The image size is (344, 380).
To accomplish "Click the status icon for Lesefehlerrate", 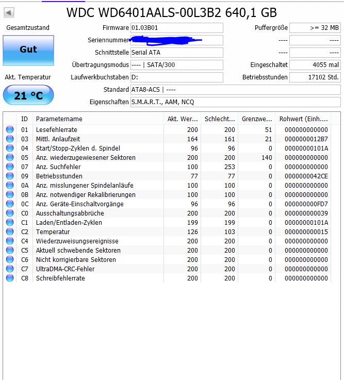I will tap(10, 129).
